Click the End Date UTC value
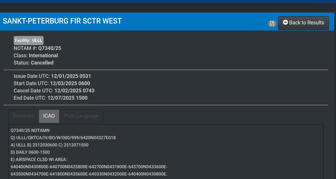 click(x=67, y=98)
